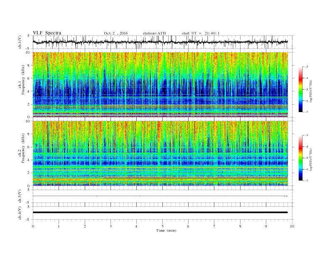Image resolution: width=329 pixels, height=254 pixels.
Task: Click the ch.1 voltage waveform trace
Action: coord(160,42)
